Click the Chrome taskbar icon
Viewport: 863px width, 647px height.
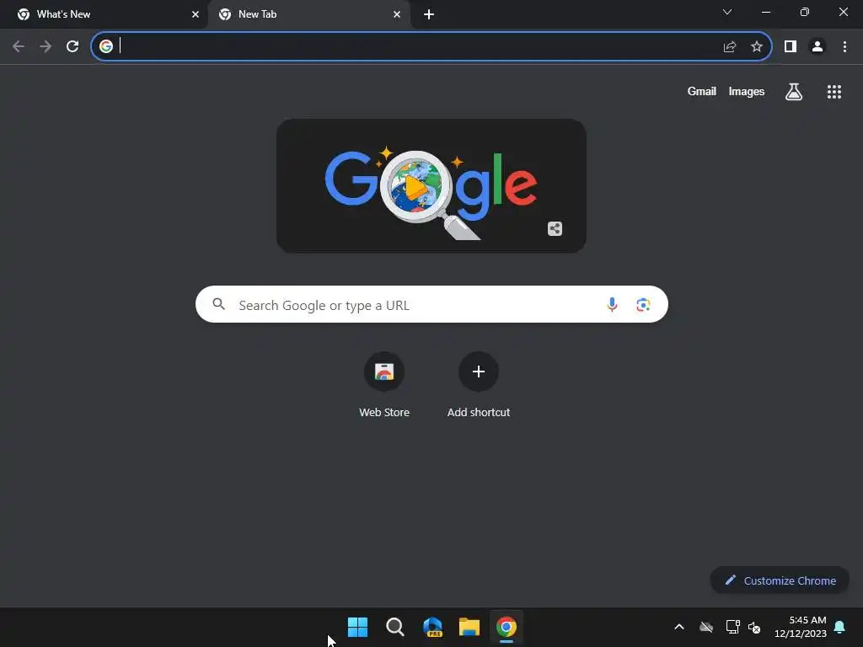[x=507, y=627]
